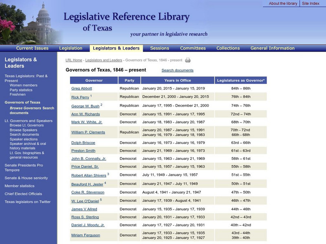Open the Site Index link
326x244 pixels.
[x=311, y=4]
